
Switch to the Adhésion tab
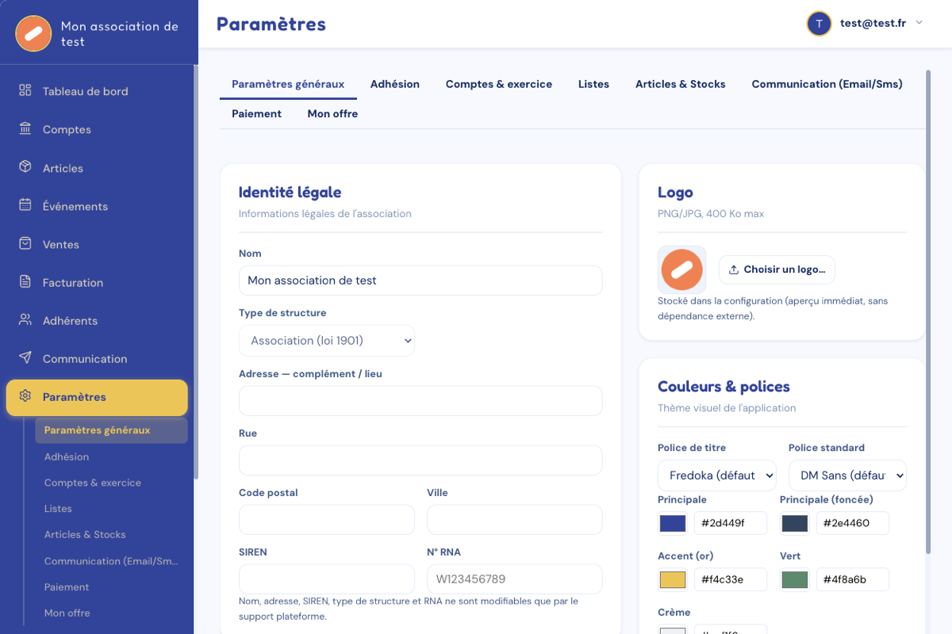pyautogui.click(x=395, y=84)
